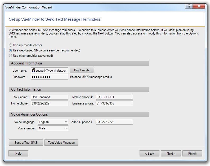Click the 'Contact Information' section header
This screenshot has height=166, width=210.
[79, 89]
